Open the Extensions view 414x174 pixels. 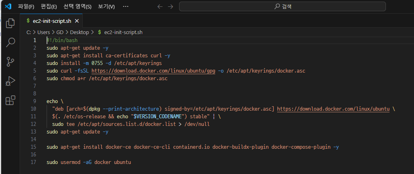click(x=10, y=101)
